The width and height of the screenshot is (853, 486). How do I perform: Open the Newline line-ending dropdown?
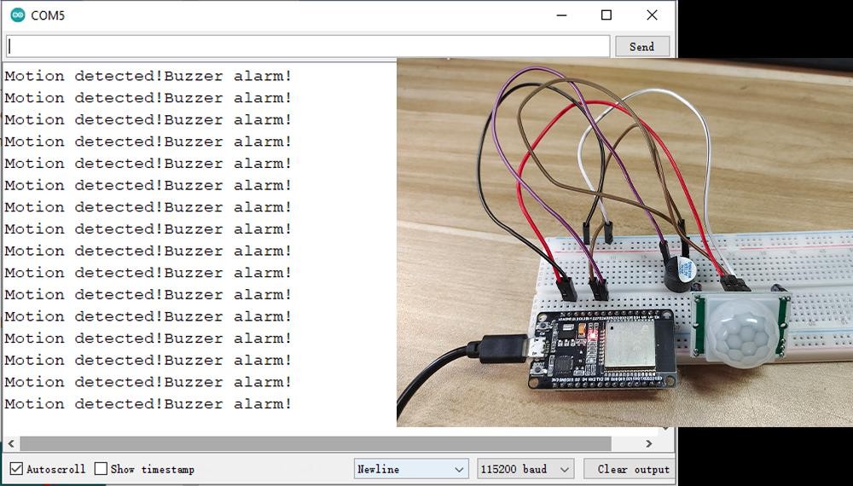pos(411,469)
